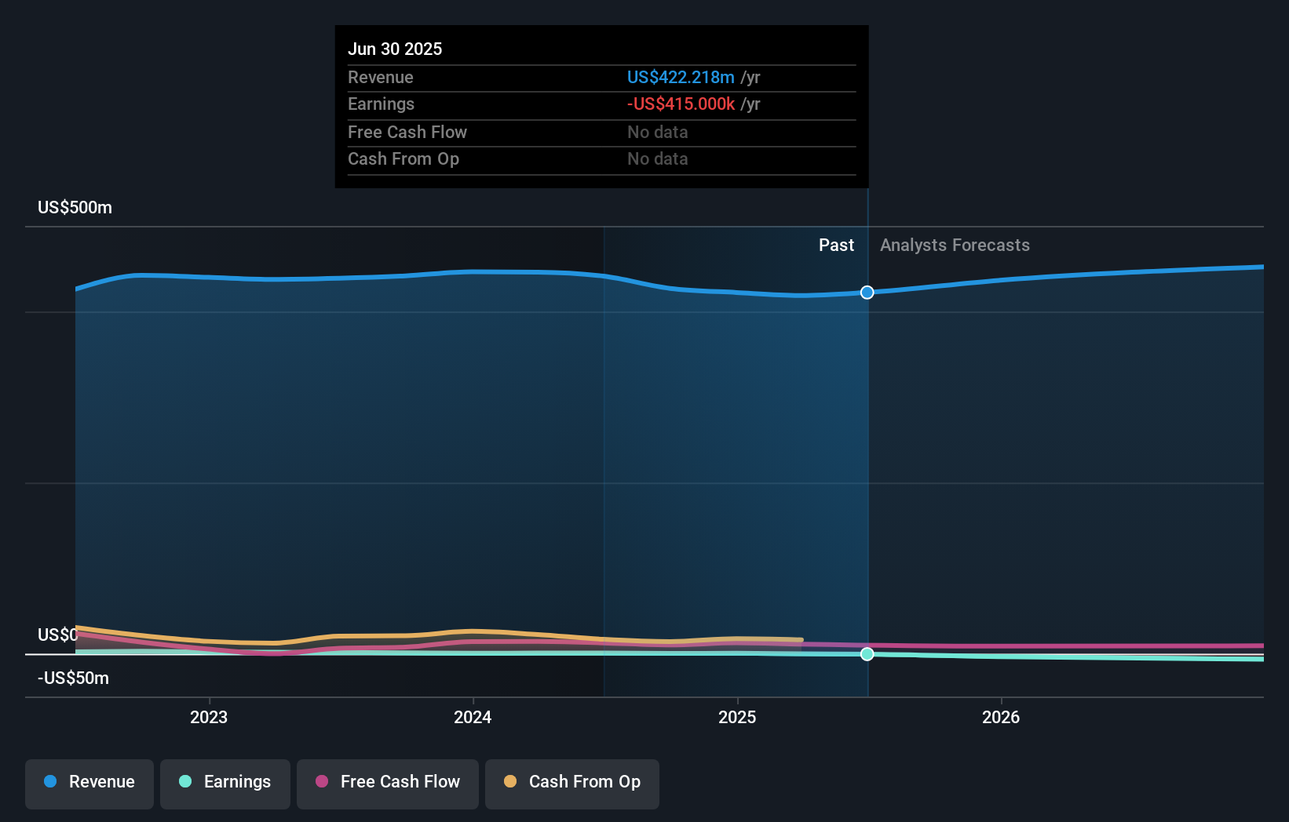Toggle the Free Cash Flow legend button
The width and height of the screenshot is (1289, 822).
tap(388, 784)
